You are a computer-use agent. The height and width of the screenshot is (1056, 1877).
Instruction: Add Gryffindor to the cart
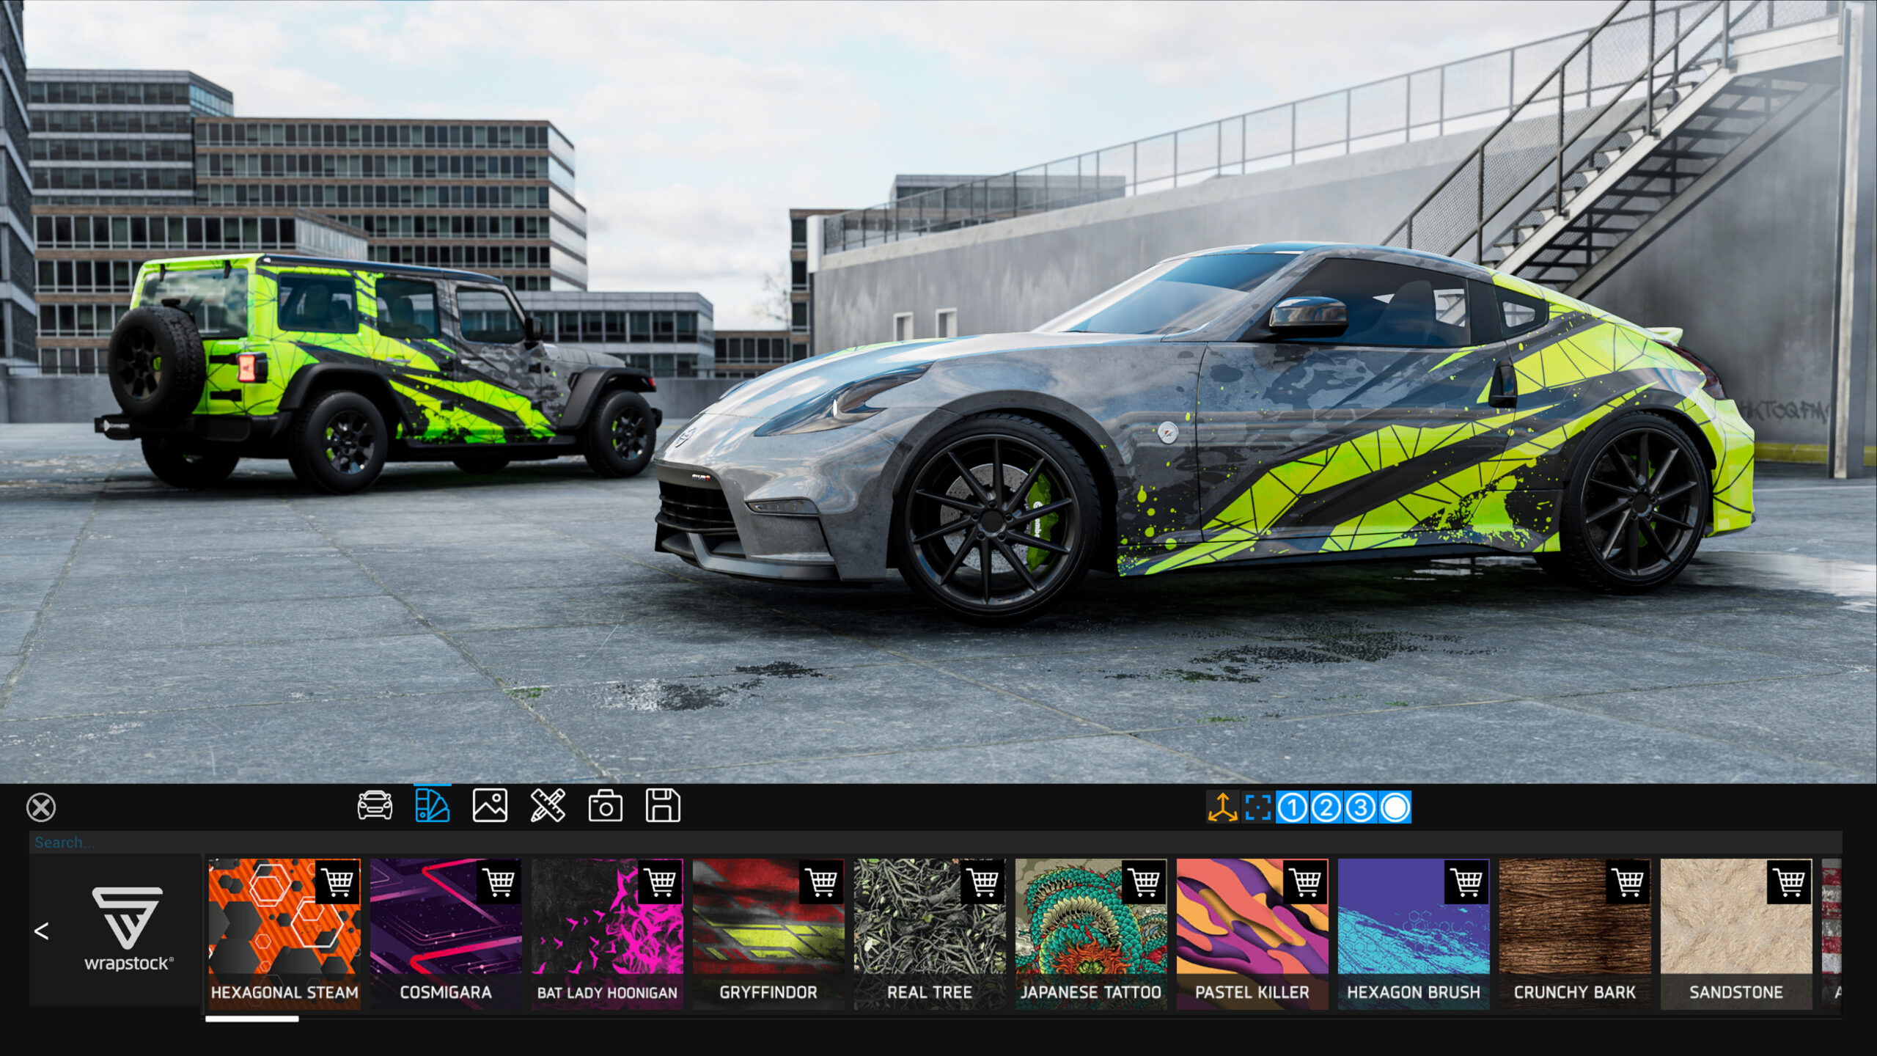tap(822, 881)
